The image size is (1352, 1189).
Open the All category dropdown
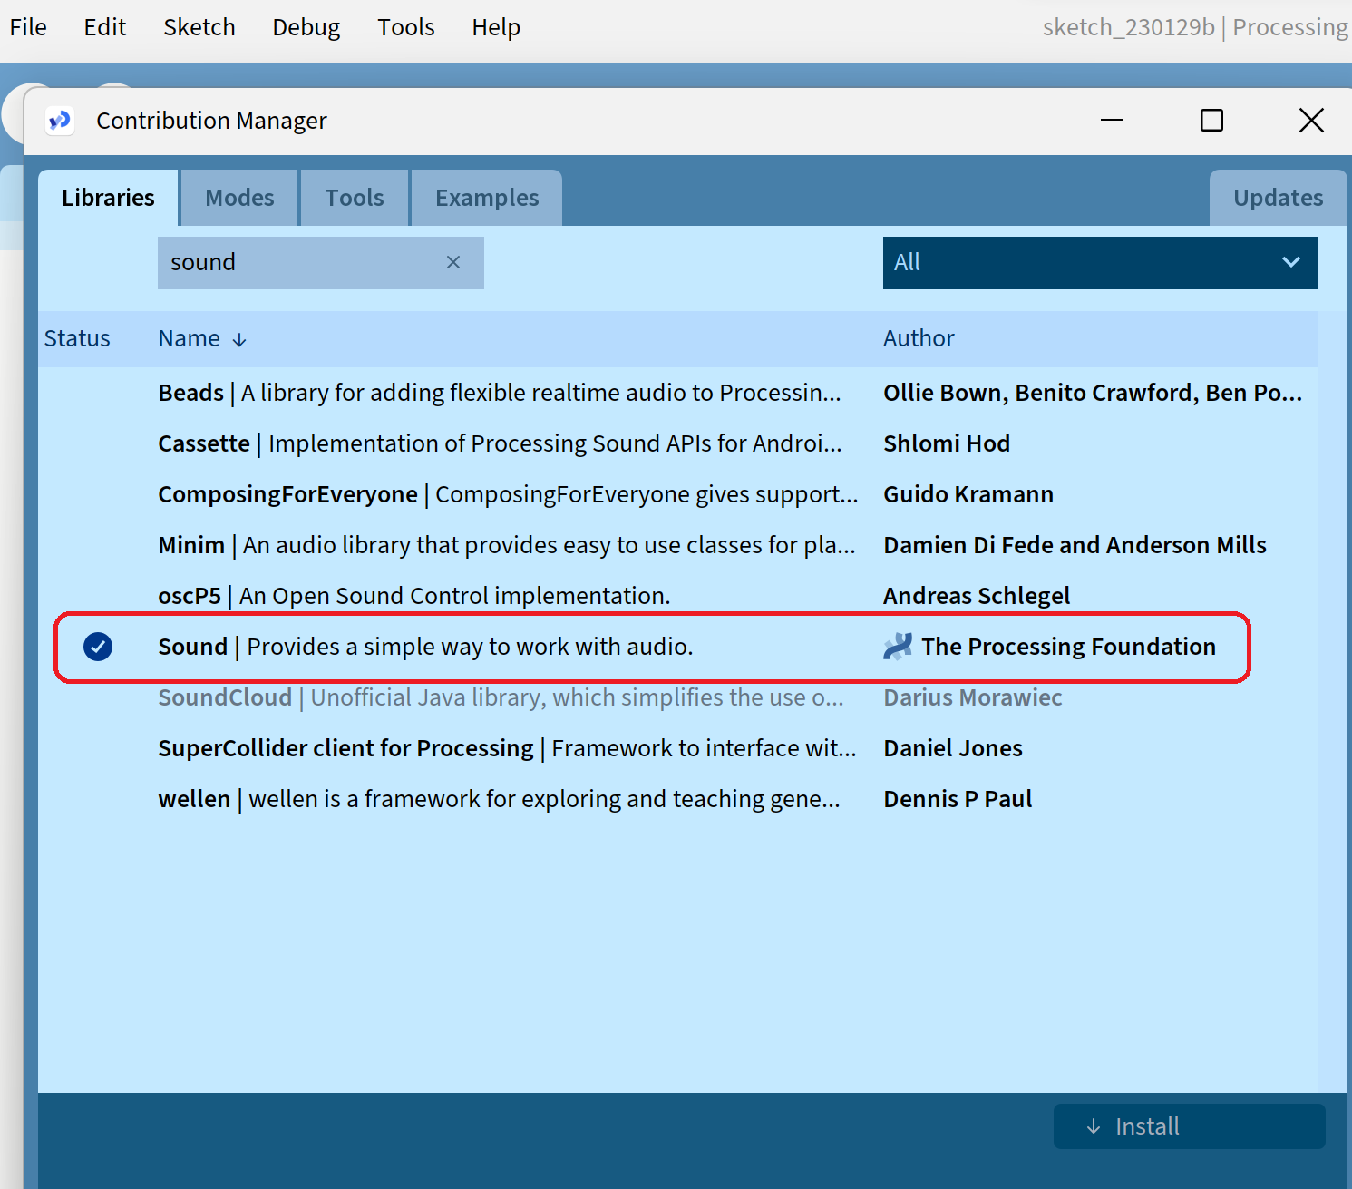pos(1100,263)
